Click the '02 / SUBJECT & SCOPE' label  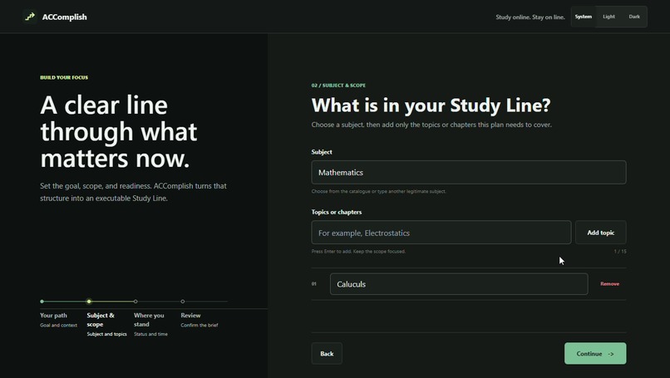point(338,86)
